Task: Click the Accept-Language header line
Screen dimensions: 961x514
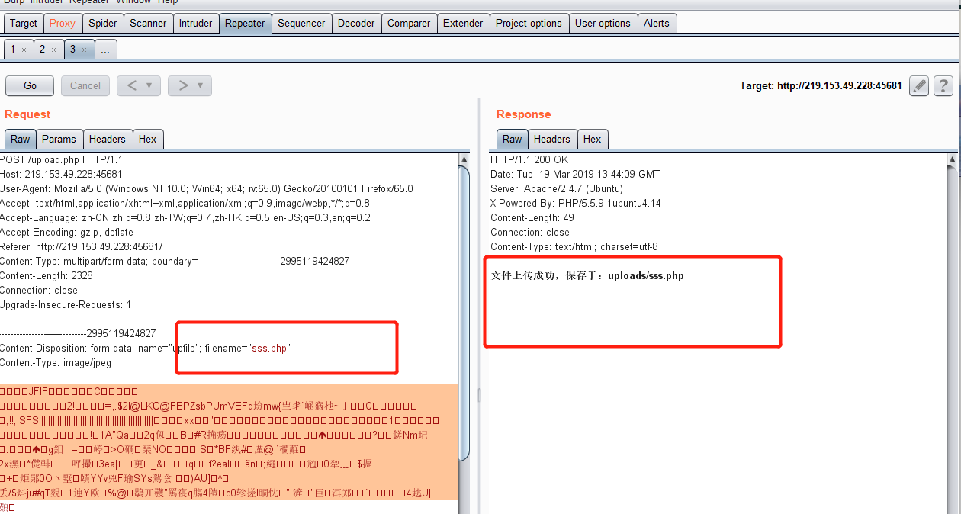Action: tap(185, 217)
